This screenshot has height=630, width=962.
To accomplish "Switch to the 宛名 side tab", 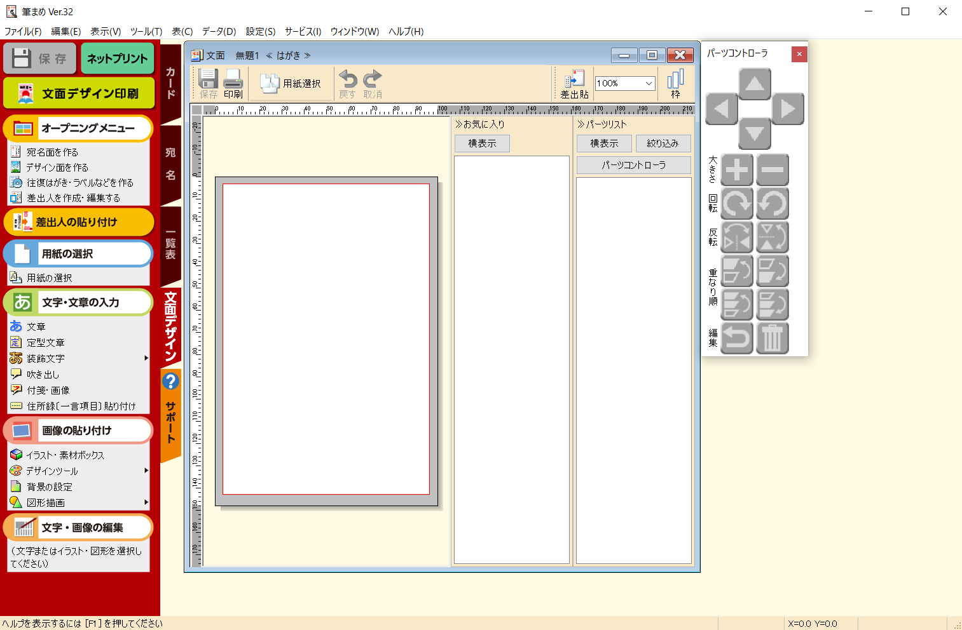I will click(170, 164).
